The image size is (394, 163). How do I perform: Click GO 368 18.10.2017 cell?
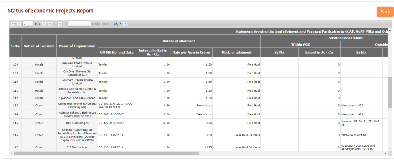[117, 114]
